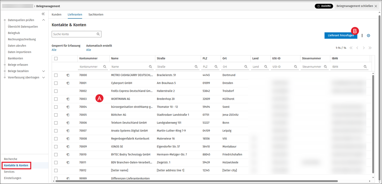Expand Belege bezahlen section

[44, 71]
